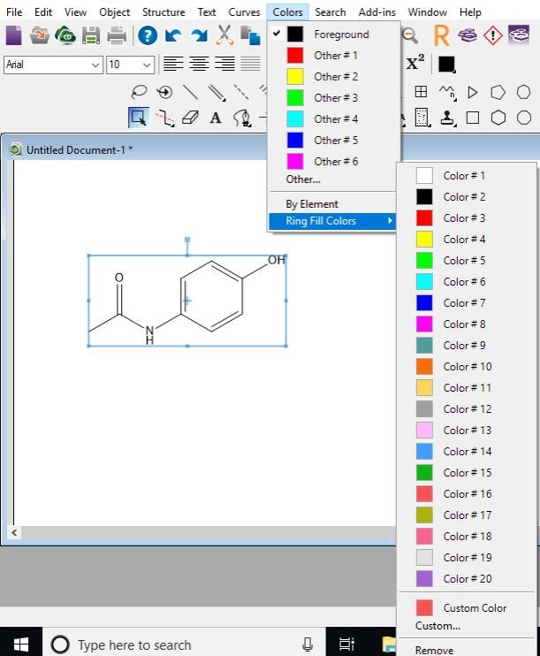Image resolution: width=540 pixels, height=656 pixels.
Task: Click the green cloud upload icon
Action: (65, 35)
